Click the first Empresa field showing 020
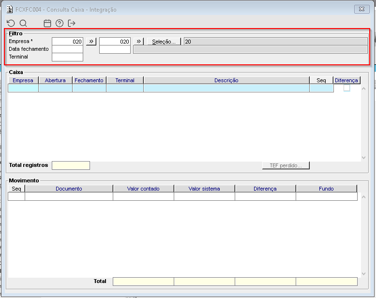Image resolution: width=376 pixels, height=298 pixels. (67, 42)
